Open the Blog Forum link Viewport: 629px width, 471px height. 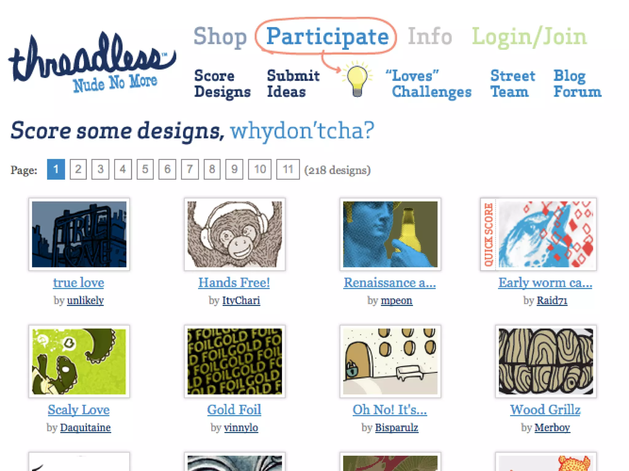(x=577, y=84)
